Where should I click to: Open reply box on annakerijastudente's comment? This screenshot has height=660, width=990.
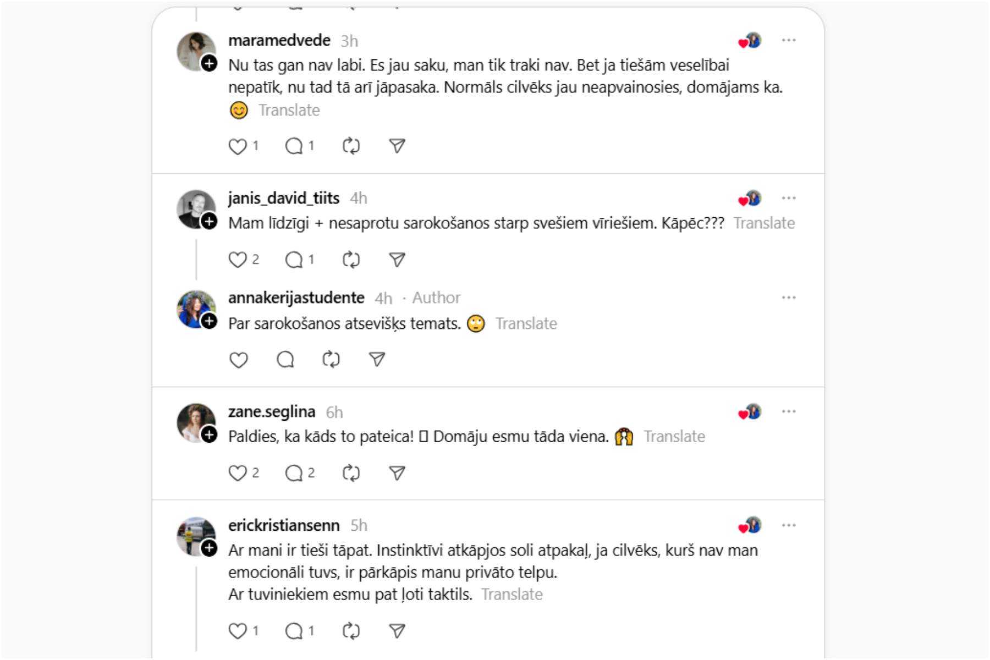pyautogui.click(x=285, y=360)
